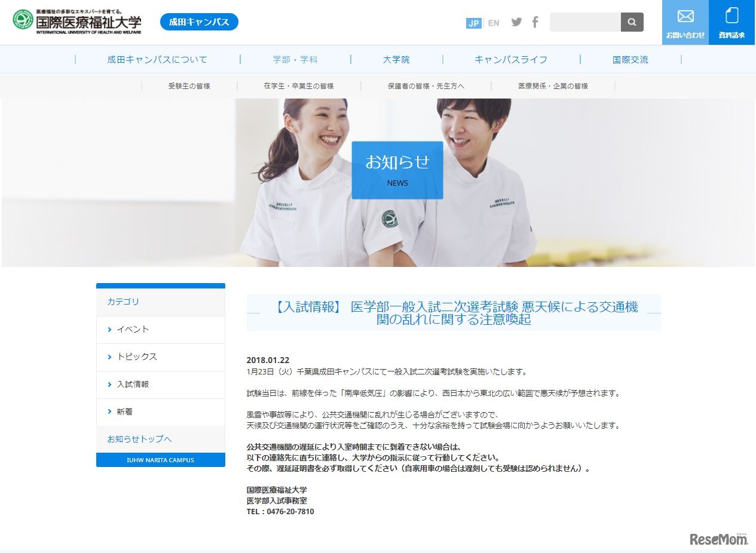756x553 pixels.
Task: Open キャンパスライフ menu
Action: pos(511,60)
